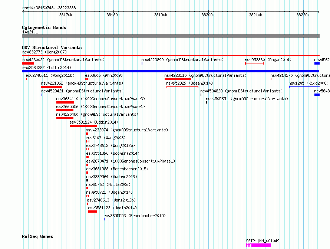Click nsv4504820 gnomAD variant label
The height and width of the screenshot is (249, 330).
tap(241, 91)
